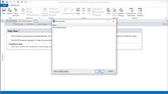Publish the workflow
Screen dimensions: 168x94
pos(9,11)
